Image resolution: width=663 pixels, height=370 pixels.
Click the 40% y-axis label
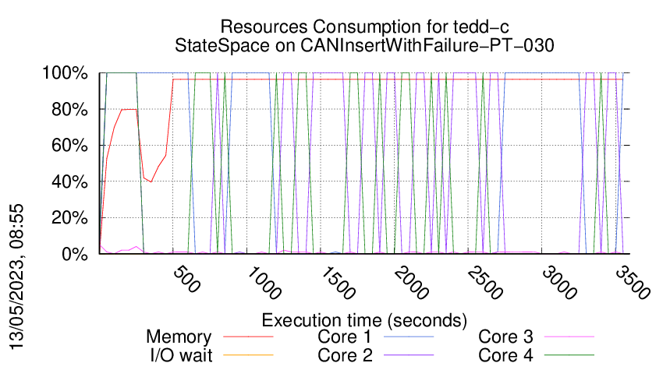[69, 182]
